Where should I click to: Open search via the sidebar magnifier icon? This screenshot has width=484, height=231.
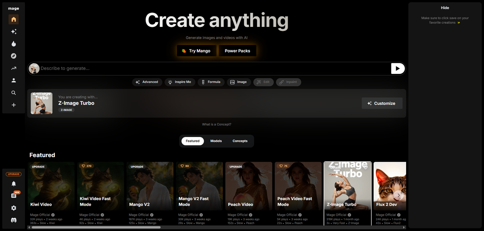pyautogui.click(x=14, y=93)
